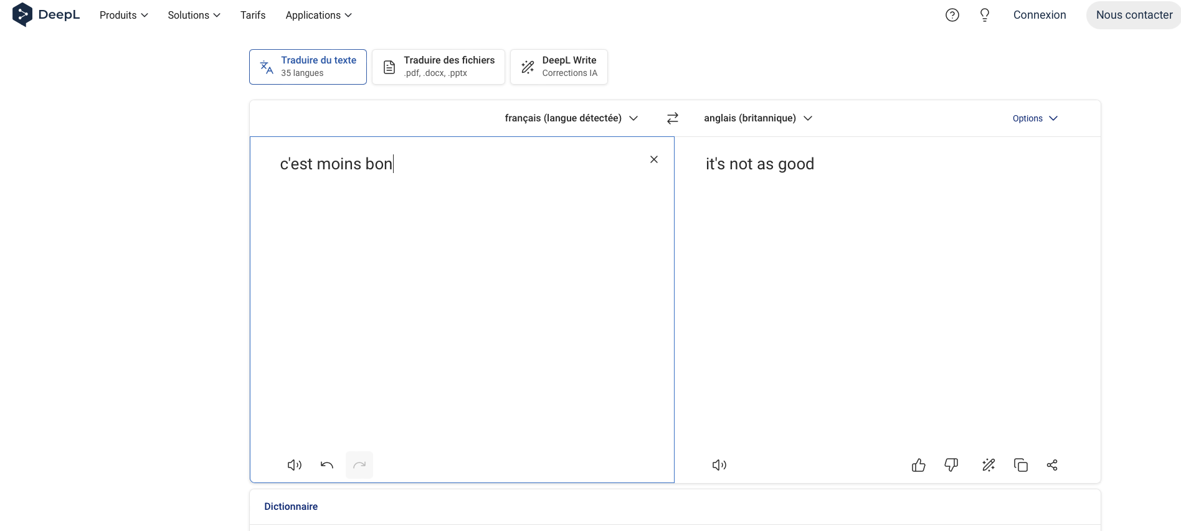Listen to the English translation audio
This screenshot has height=531, width=1181.
pyautogui.click(x=719, y=465)
